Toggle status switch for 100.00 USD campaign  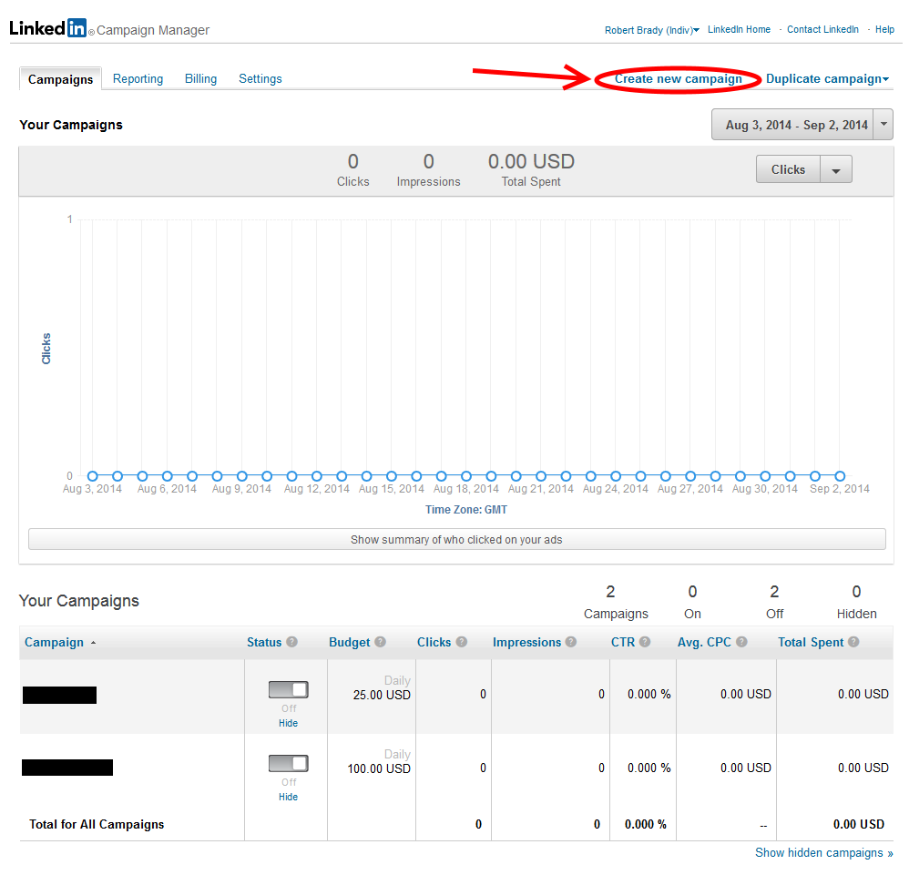(x=288, y=763)
